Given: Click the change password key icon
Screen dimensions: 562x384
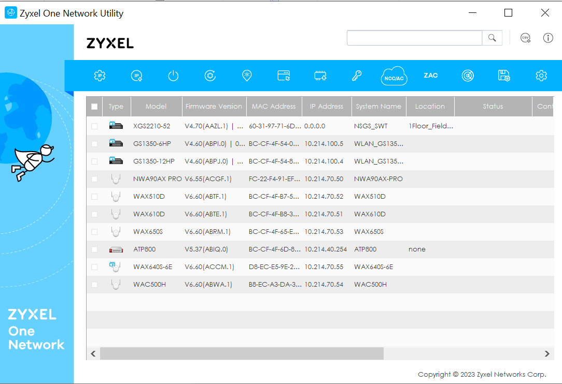Looking at the screenshot, I should click(357, 76).
